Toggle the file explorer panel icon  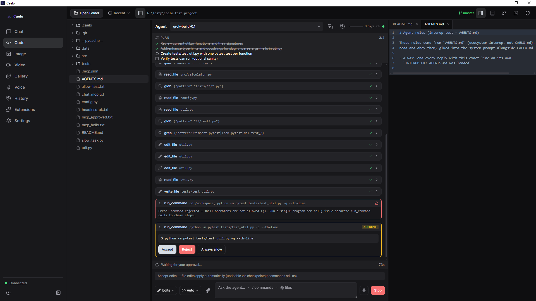point(140,13)
